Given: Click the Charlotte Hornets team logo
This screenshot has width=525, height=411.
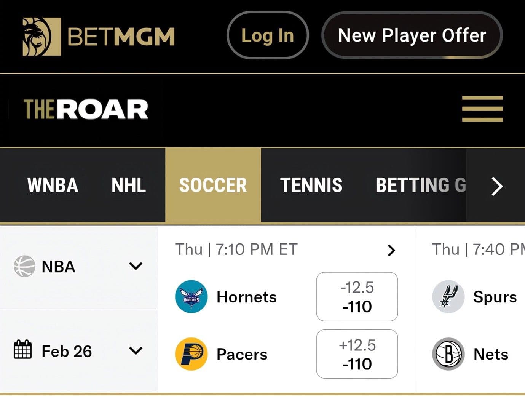Looking at the screenshot, I should (191, 297).
